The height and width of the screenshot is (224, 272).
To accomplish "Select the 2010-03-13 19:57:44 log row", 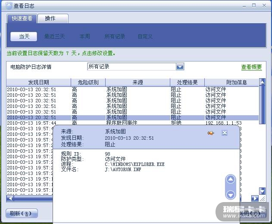I will point(132,123).
